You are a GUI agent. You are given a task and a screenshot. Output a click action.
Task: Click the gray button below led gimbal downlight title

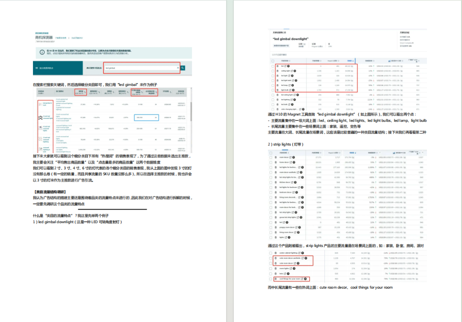[x=281, y=46]
